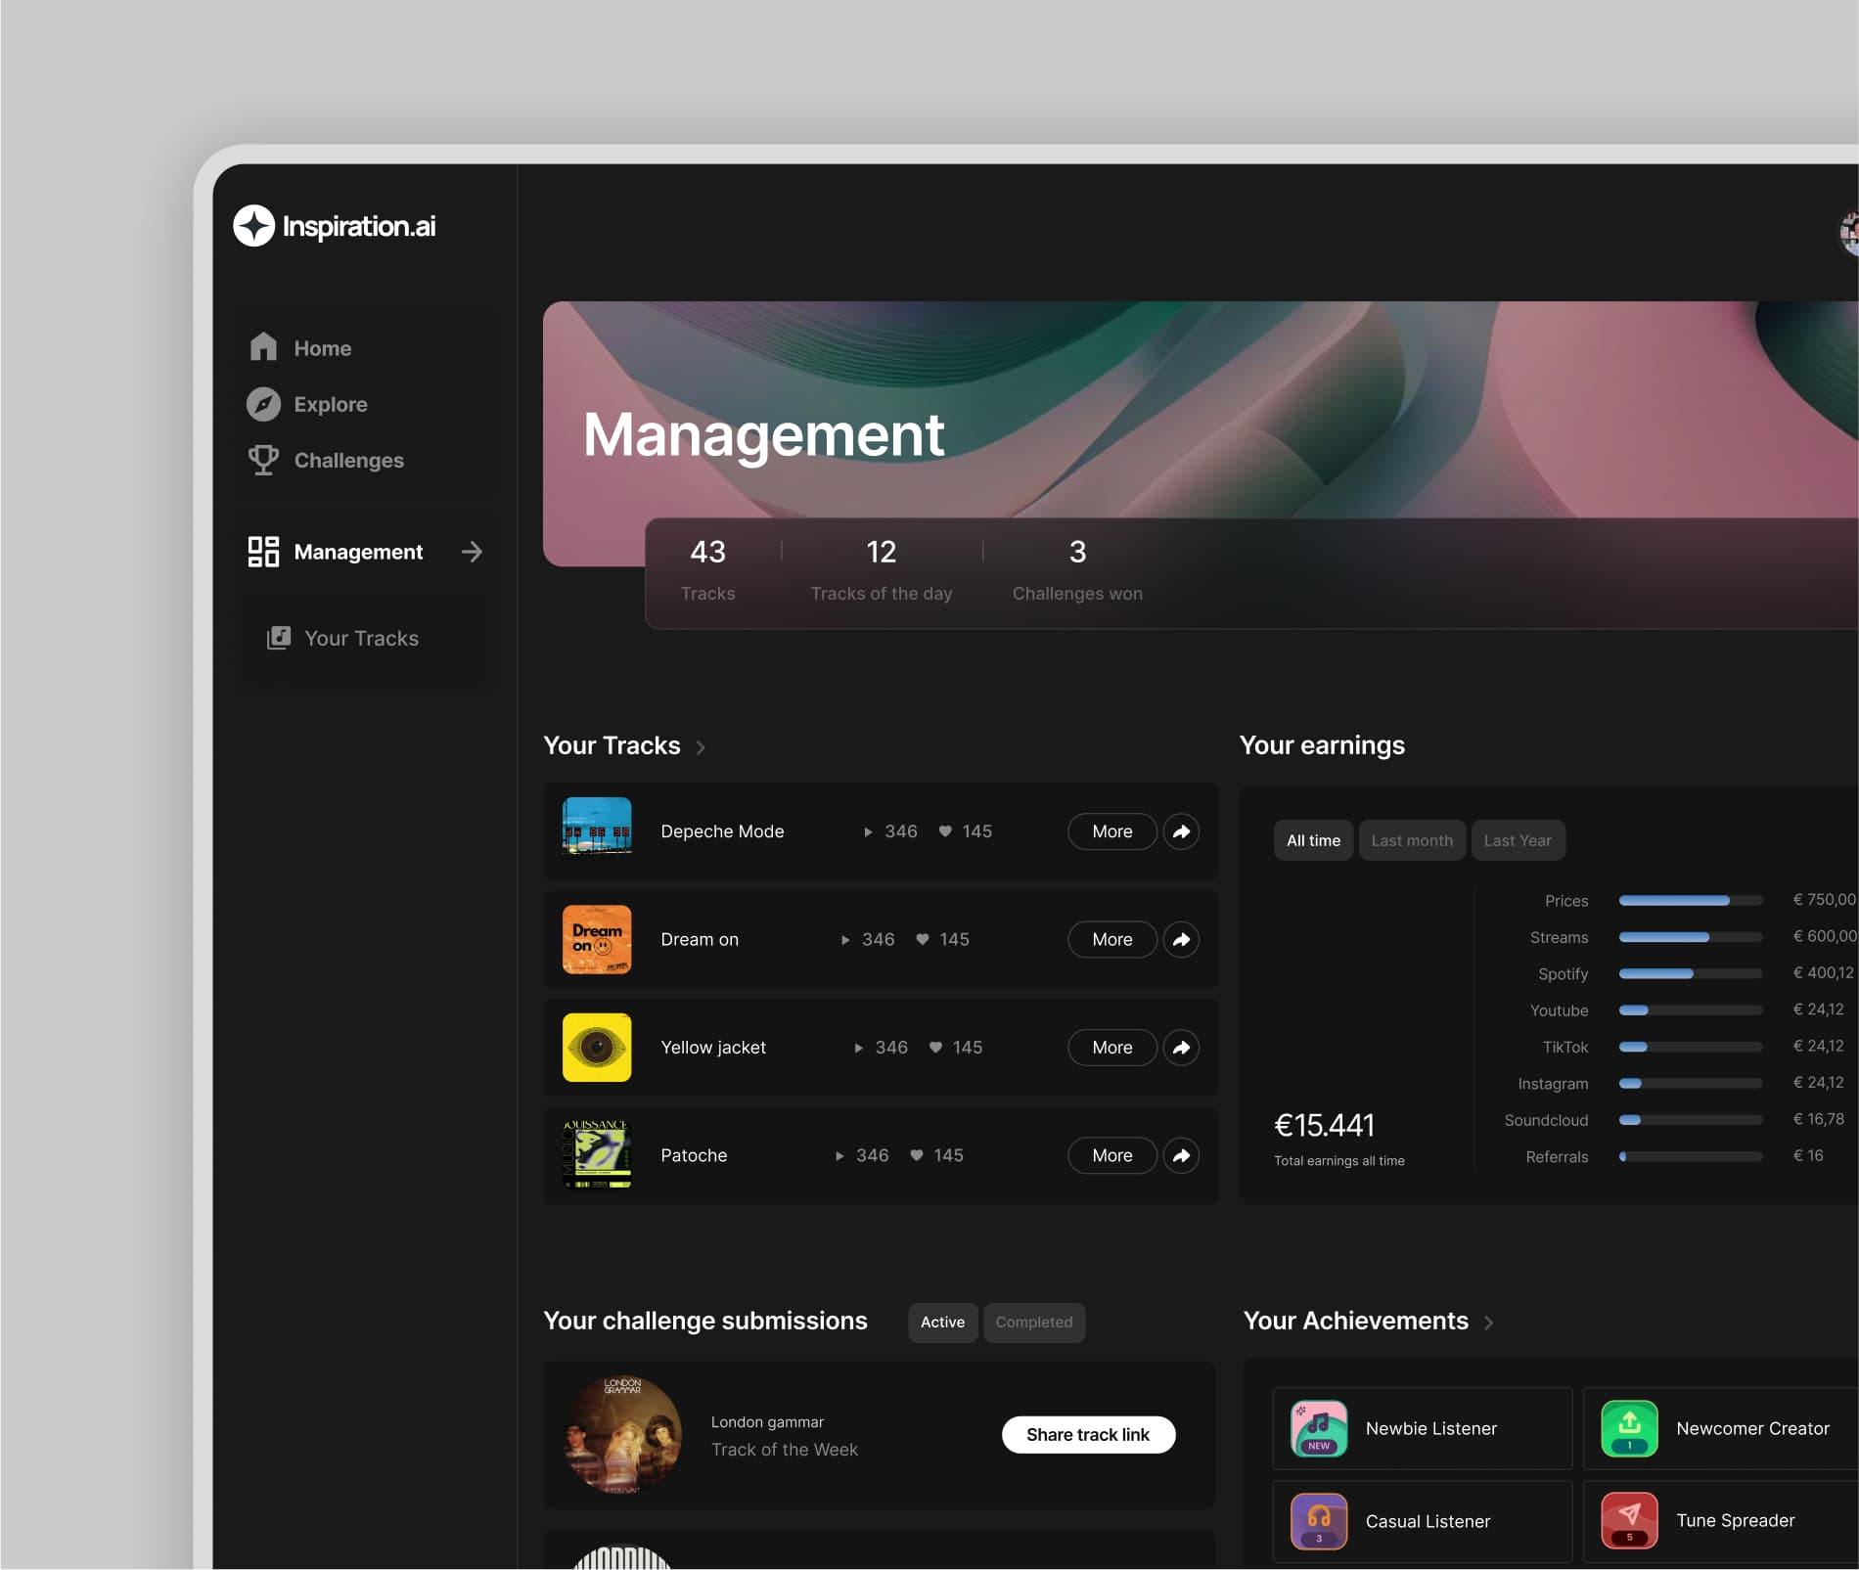This screenshot has width=1859, height=1570.
Task: Select the All time earnings filter
Action: 1313,840
